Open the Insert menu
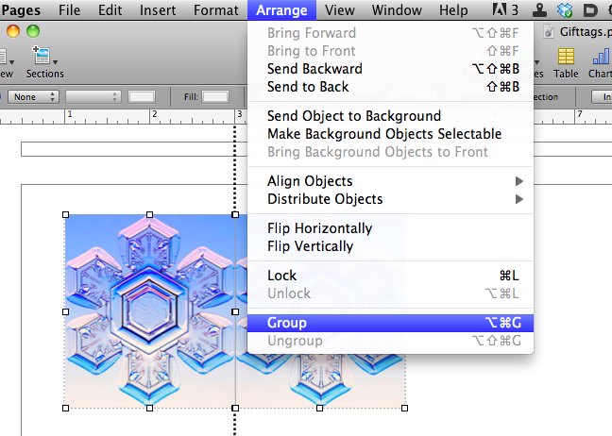 158,10
